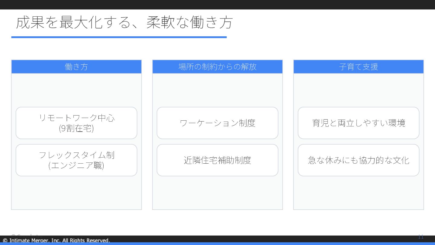Click the 急な休みにも協力的な文化 card
Viewport: 435px width, 245px height.
click(359, 160)
